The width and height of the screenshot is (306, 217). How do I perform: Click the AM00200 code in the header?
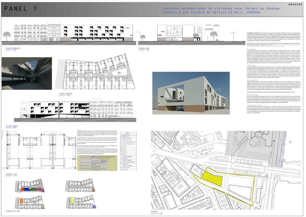pyautogui.click(x=296, y=4)
